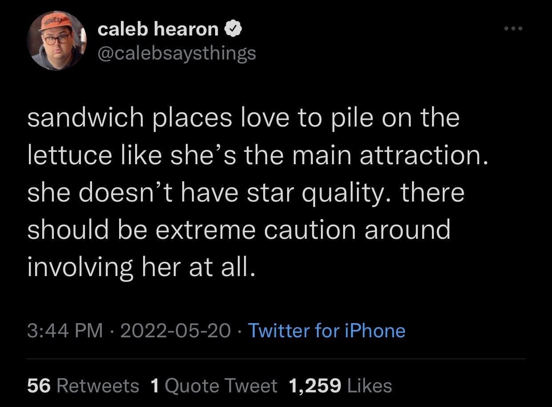
Task: Click the number 56 retweet count
Action: 39,386
